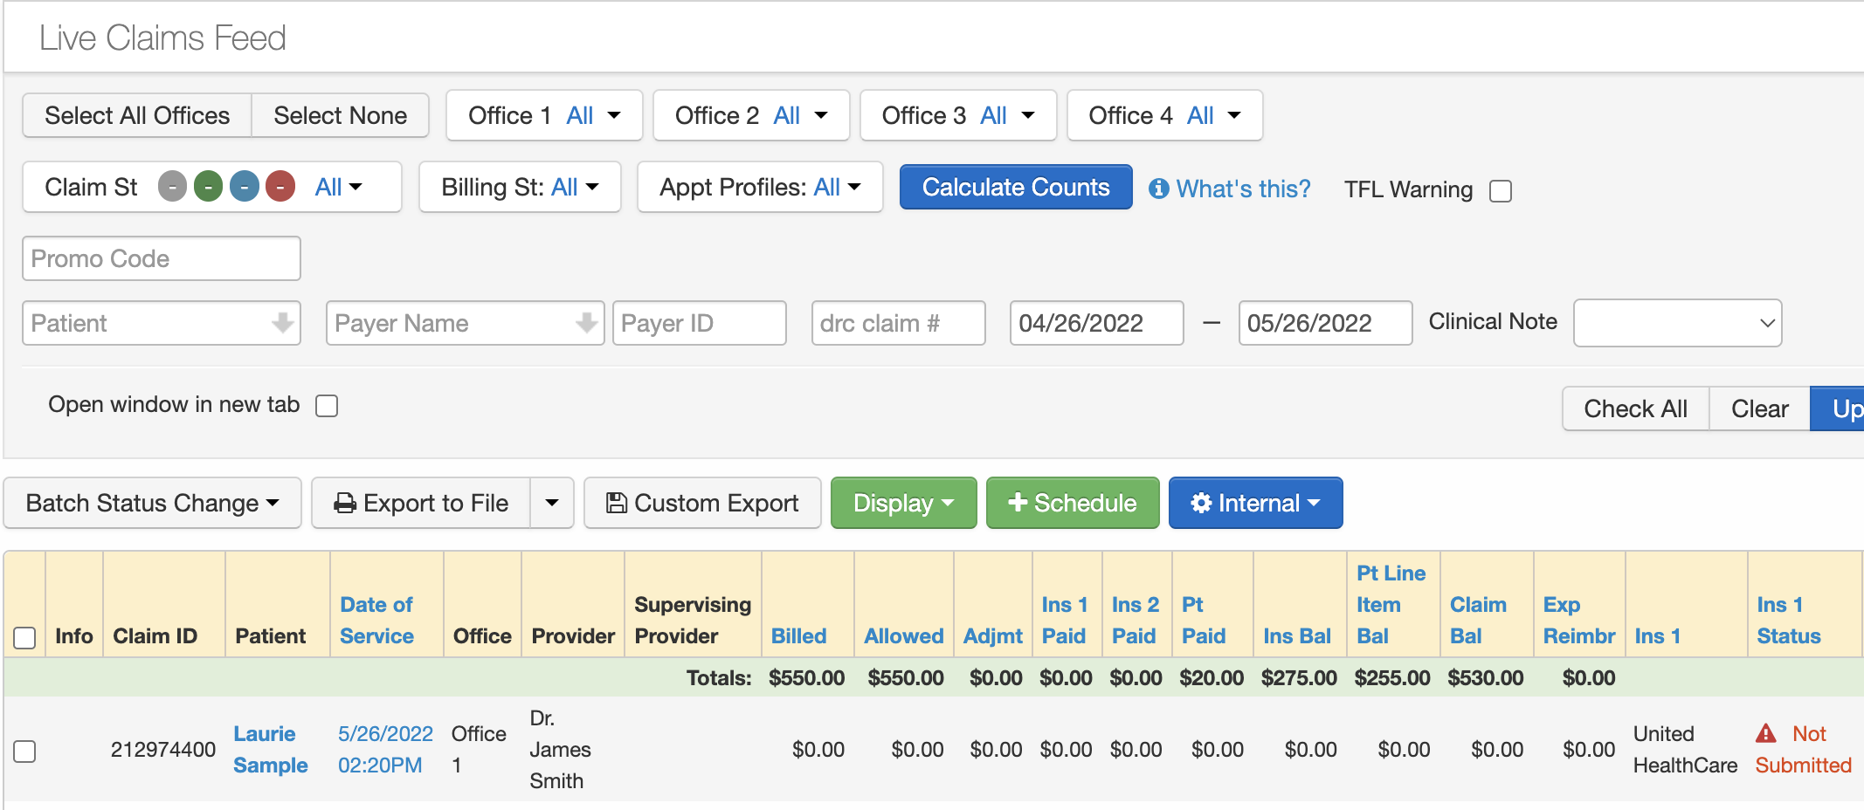The image size is (1864, 810).
Task: Click the 04/26/2022 start date field
Action: (x=1097, y=323)
